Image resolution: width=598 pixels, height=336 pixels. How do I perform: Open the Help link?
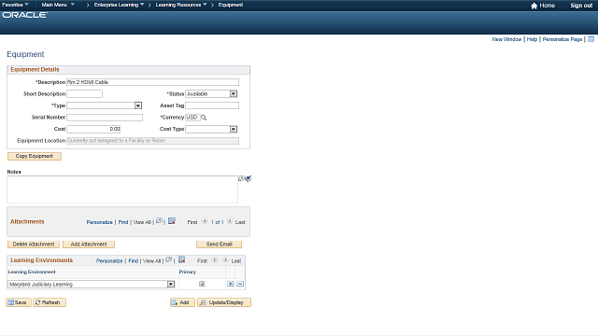(532, 39)
